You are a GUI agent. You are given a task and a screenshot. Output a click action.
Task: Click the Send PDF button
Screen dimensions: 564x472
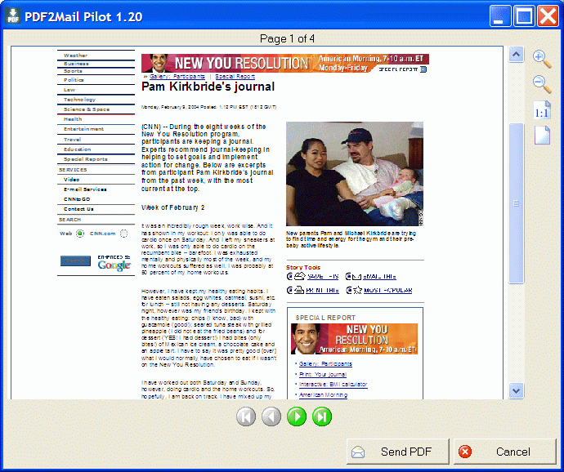(x=398, y=452)
